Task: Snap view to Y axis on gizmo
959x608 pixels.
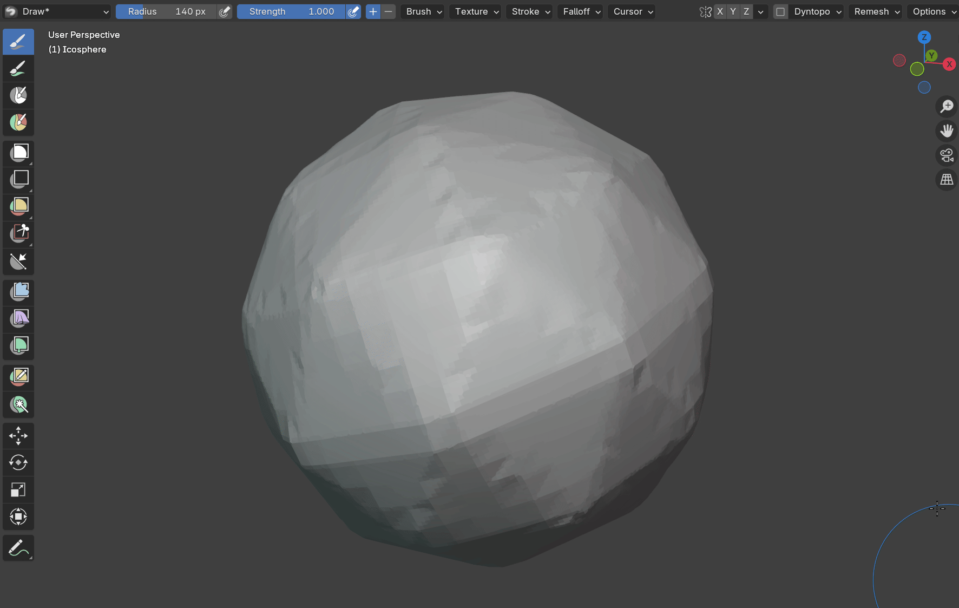Action: point(931,55)
